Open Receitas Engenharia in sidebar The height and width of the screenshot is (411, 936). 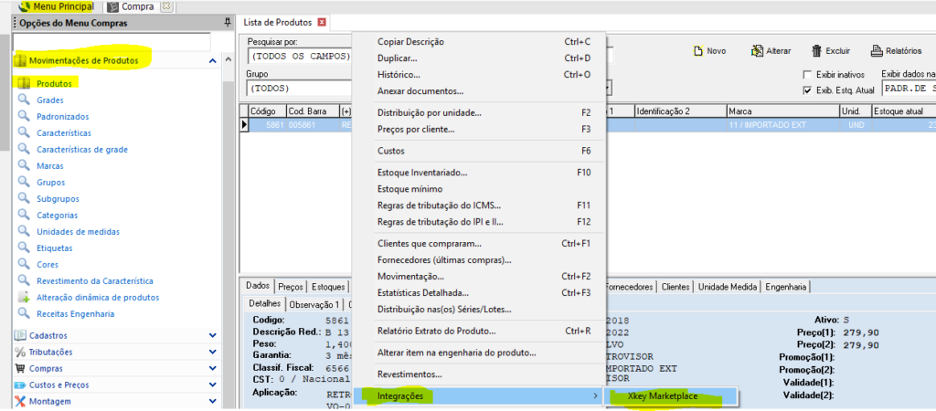[75, 313]
